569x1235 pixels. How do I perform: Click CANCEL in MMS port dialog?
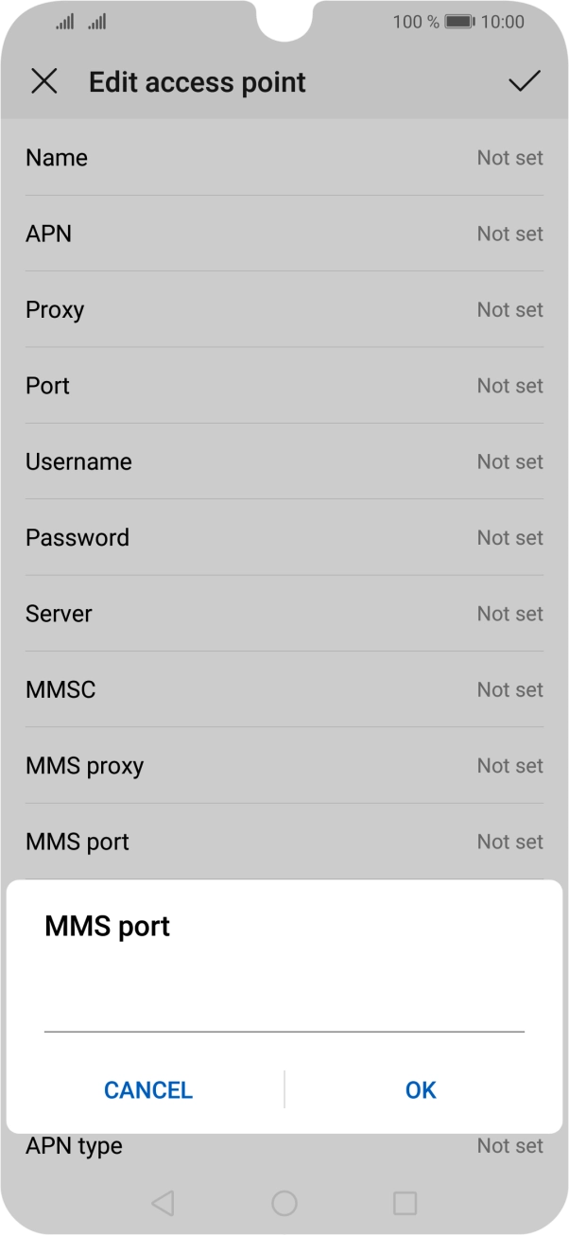pyautogui.click(x=148, y=1090)
